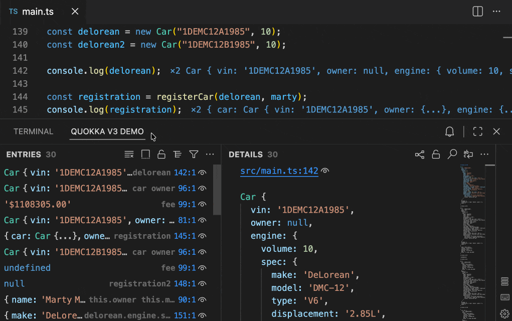Open editor more actions ellipsis menu
The height and width of the screenshot is (321, 512).
click(496, 12)
